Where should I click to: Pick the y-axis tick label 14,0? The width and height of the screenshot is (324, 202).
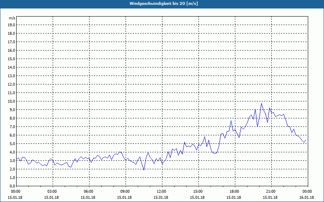click(x=11, y=67)
